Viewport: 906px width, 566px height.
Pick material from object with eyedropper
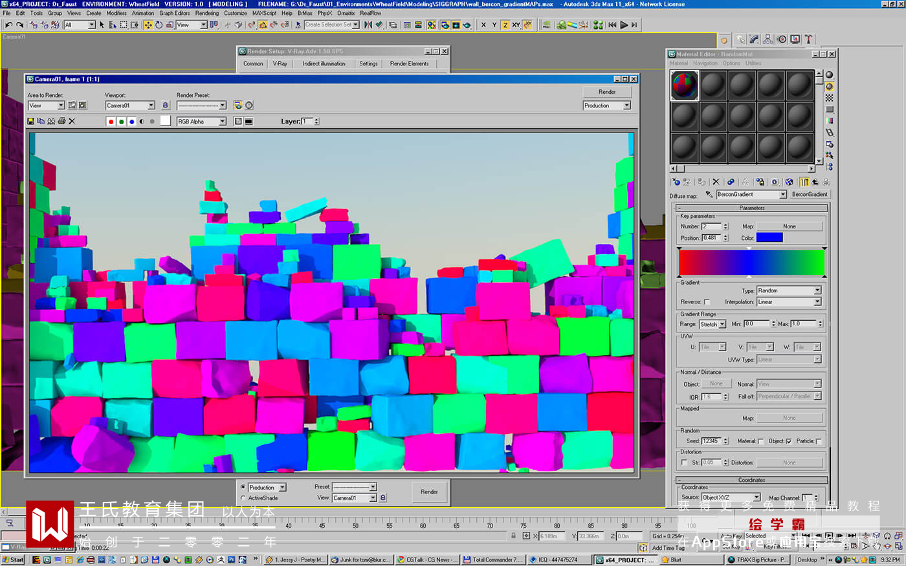tap(709, 194)
